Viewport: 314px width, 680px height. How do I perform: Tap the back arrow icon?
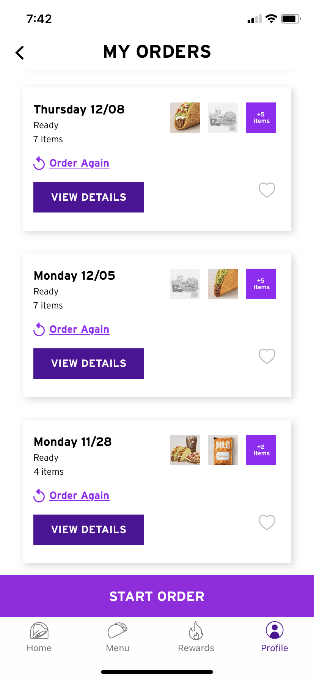tap(20, 53)
